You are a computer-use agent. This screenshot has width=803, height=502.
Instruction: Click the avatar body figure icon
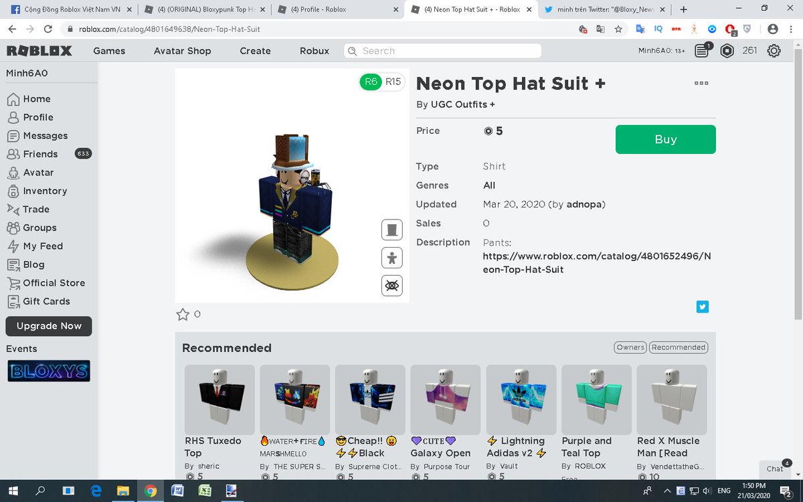[392, 258]
